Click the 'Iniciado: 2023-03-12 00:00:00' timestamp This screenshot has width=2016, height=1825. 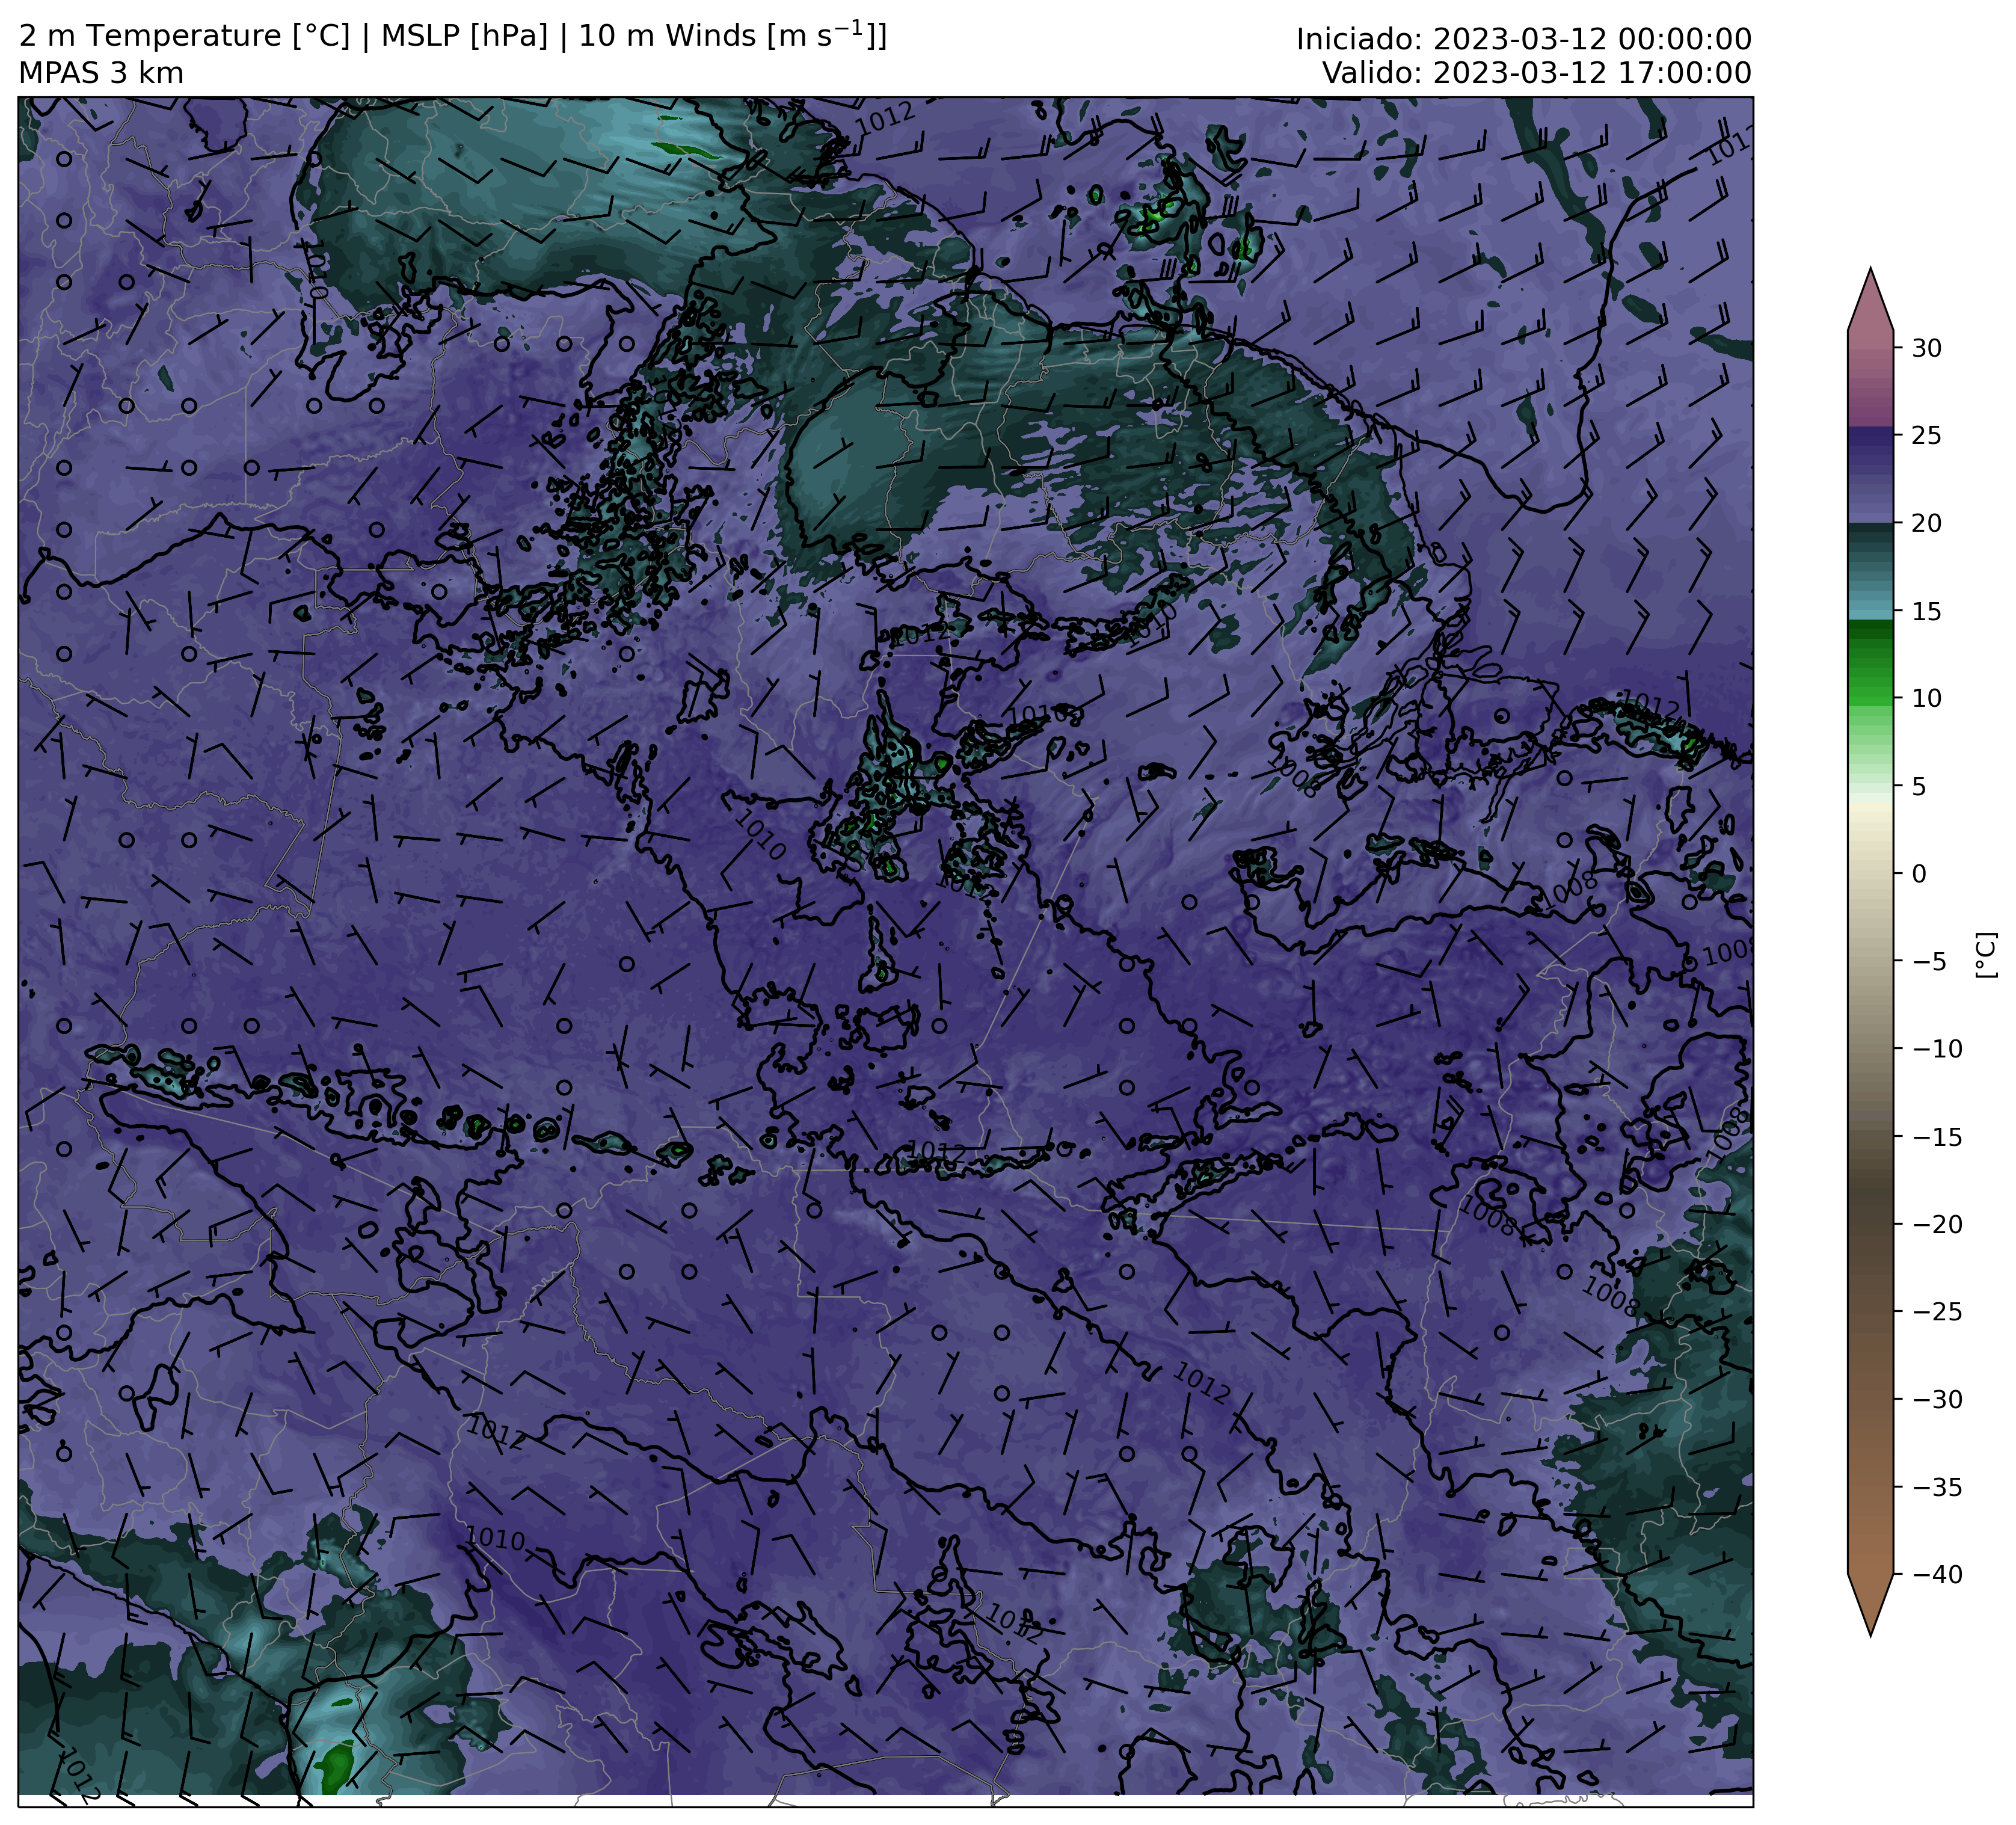[1524, 40]
